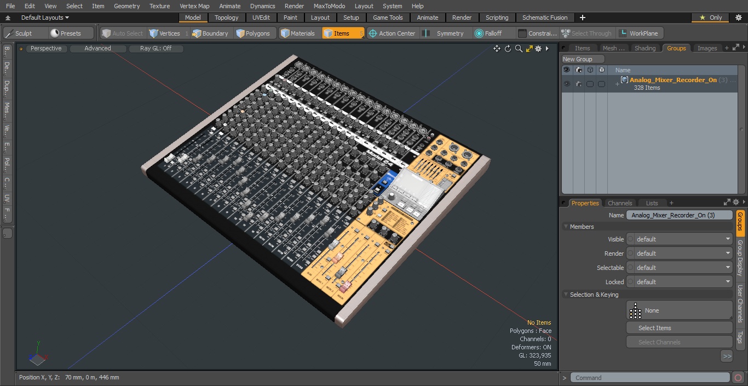Viewport: 748px width, 386px height.
Task: Toggle render camera for Analog_Mixer_Recorder_On group
Action: click(x=578, y=84)
